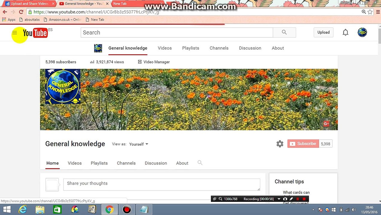
Task: Select the lower Channels tab
Action: click(126, 163)
